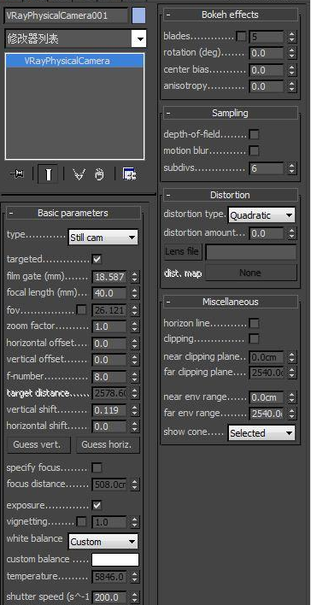The image size is (311, 605).
Task: Click the f-number field
Action: (x=109, y=377)
